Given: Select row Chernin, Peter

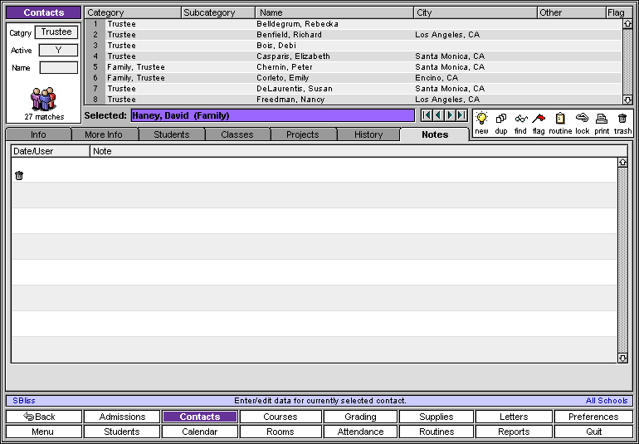Looking at the screenshot, I should [354, 67].
